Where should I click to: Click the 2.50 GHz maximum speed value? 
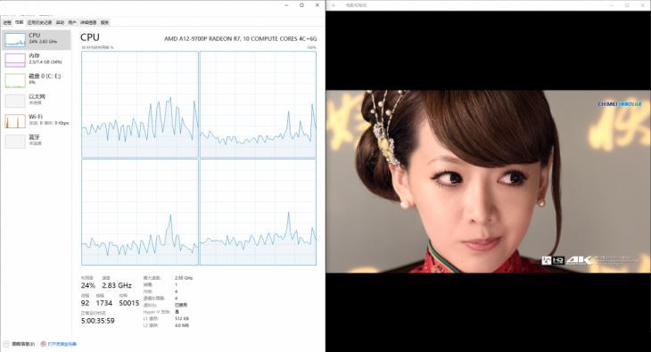pos(184,278)
